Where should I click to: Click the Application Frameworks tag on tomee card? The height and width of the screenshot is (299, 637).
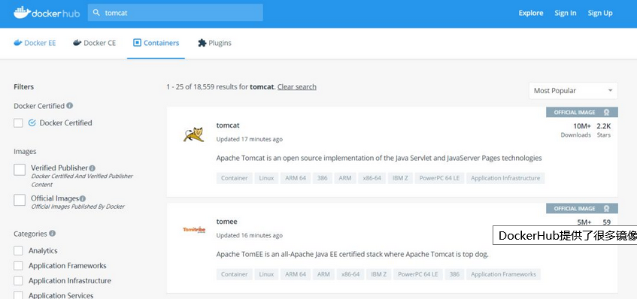pos(503,274)
